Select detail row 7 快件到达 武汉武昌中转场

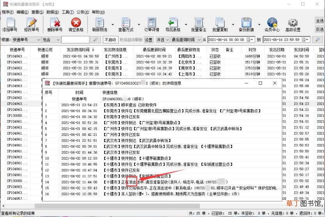point(162,141)
